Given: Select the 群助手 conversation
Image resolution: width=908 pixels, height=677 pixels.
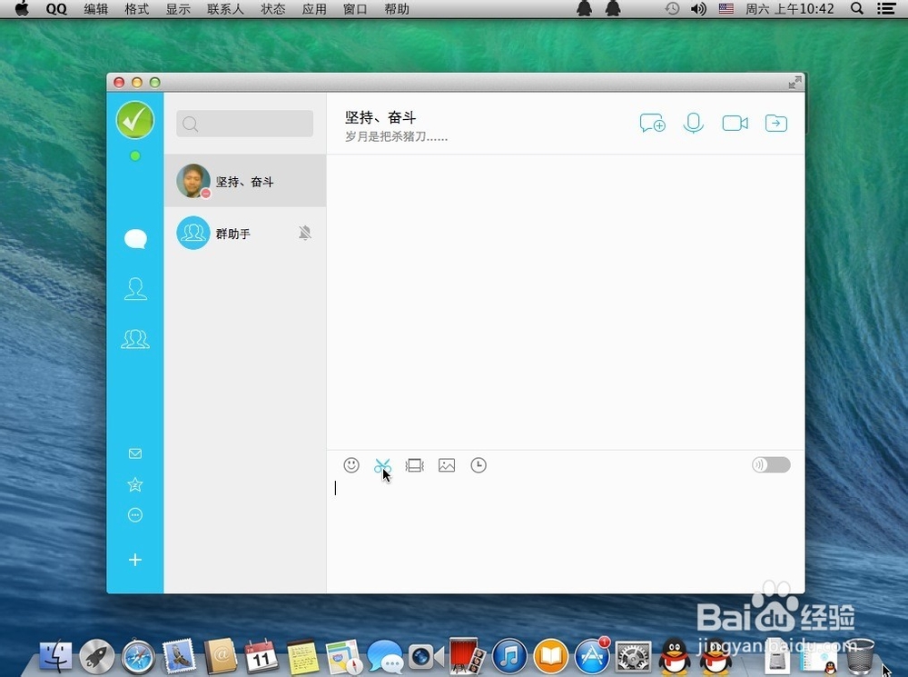Looking at the screenshot, I should (245, 233).
